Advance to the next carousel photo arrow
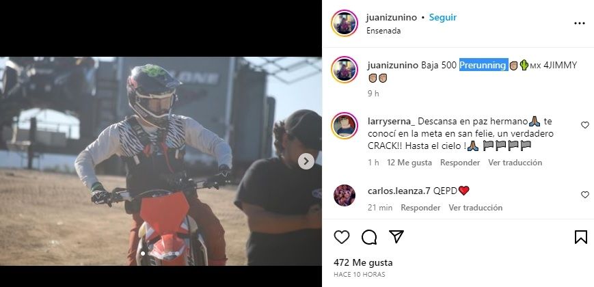 (x=306, y=161)
